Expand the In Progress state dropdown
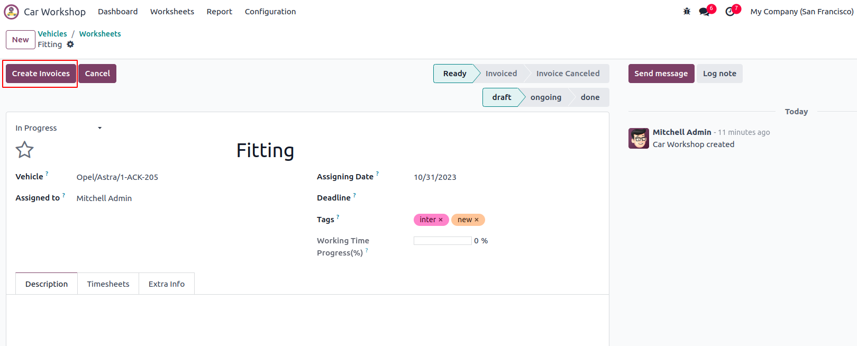The image size is (857, 346). (x=58, y=128)
